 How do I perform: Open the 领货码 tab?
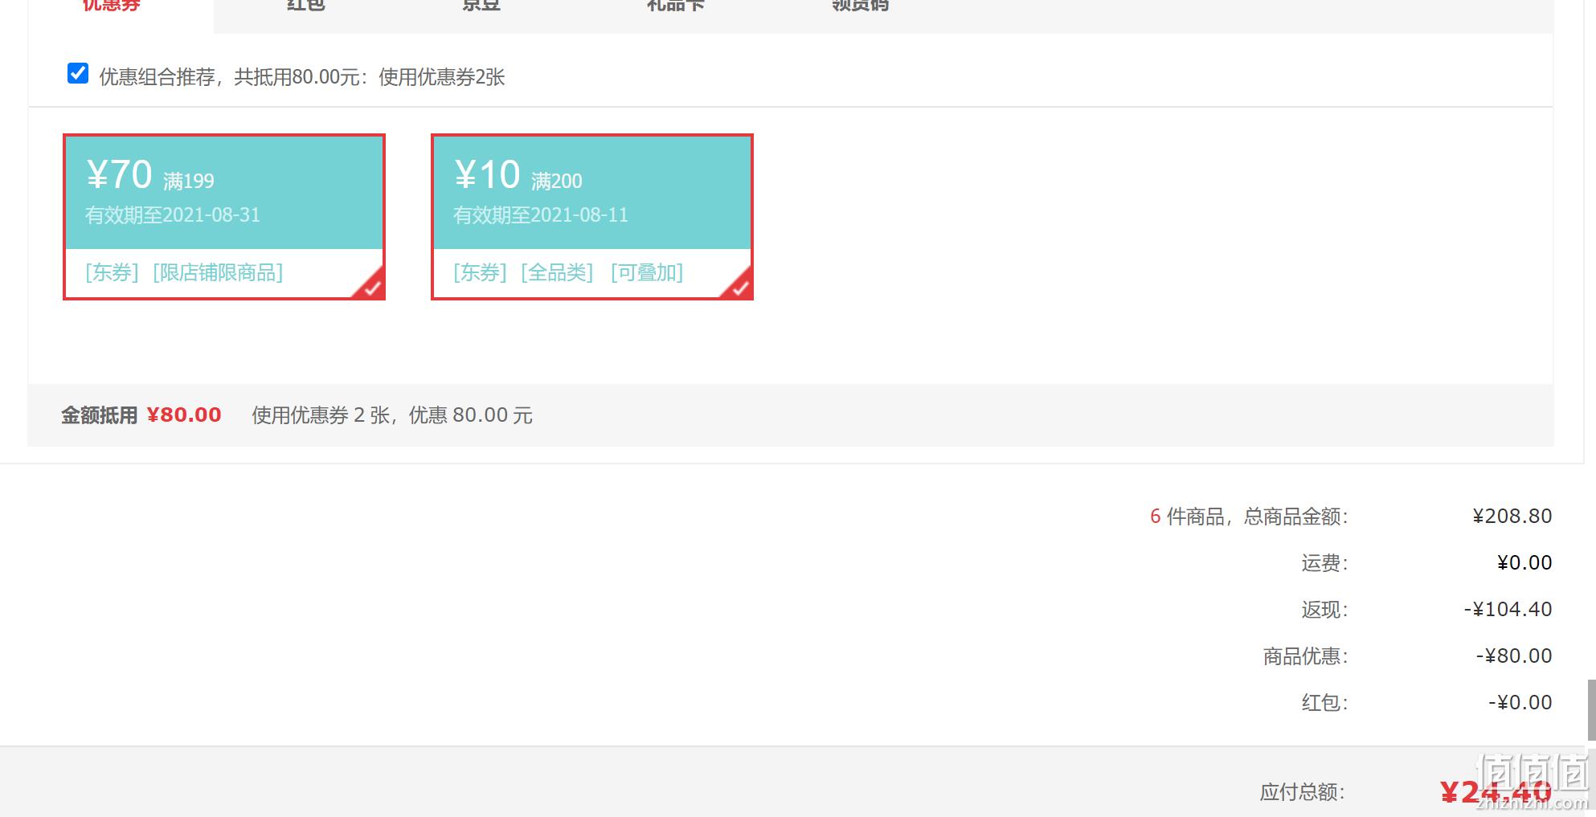[860, 6]
